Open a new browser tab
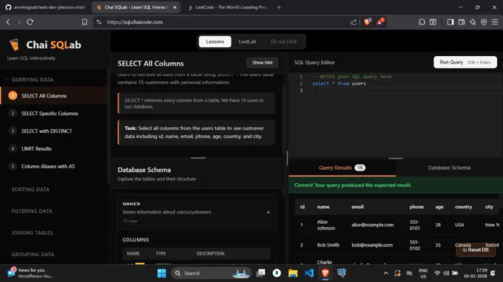 (x=279, y=7)
